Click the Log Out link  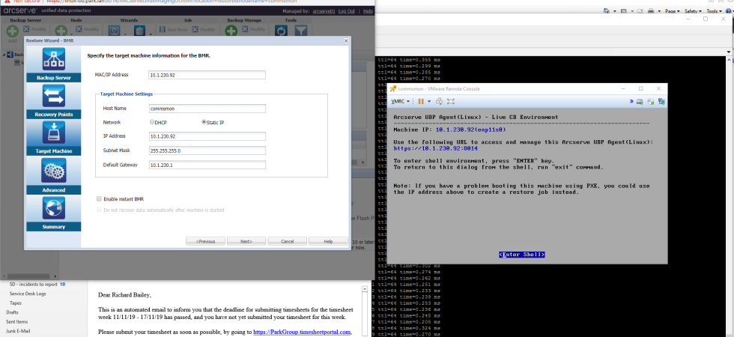pyautogui.click(x=346, y=10)
